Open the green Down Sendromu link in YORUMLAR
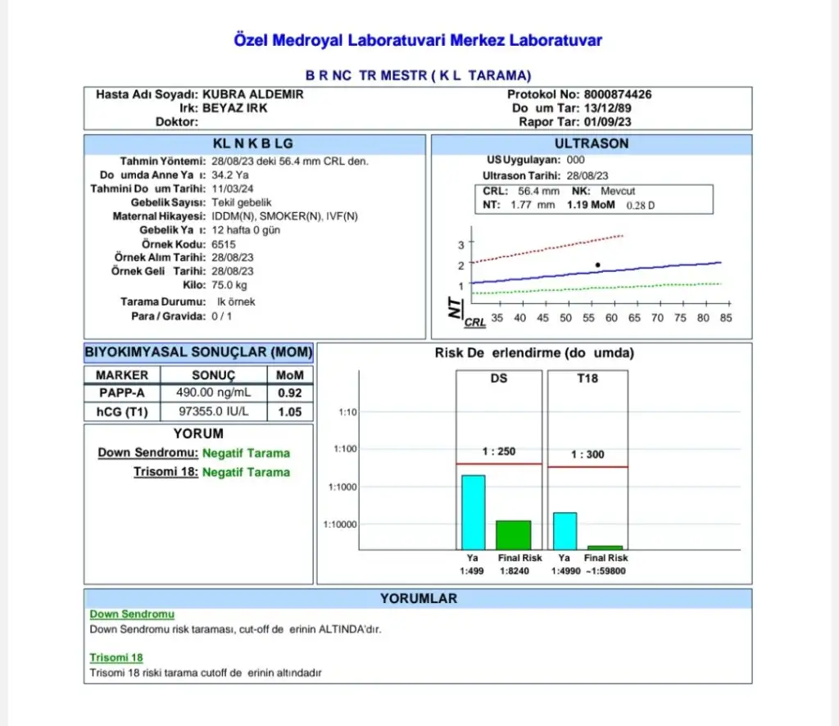 coord(131,614)
